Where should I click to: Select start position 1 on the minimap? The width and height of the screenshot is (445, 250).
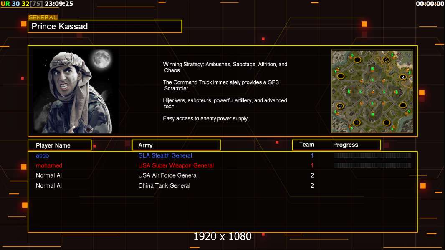(x=357, y=122)
